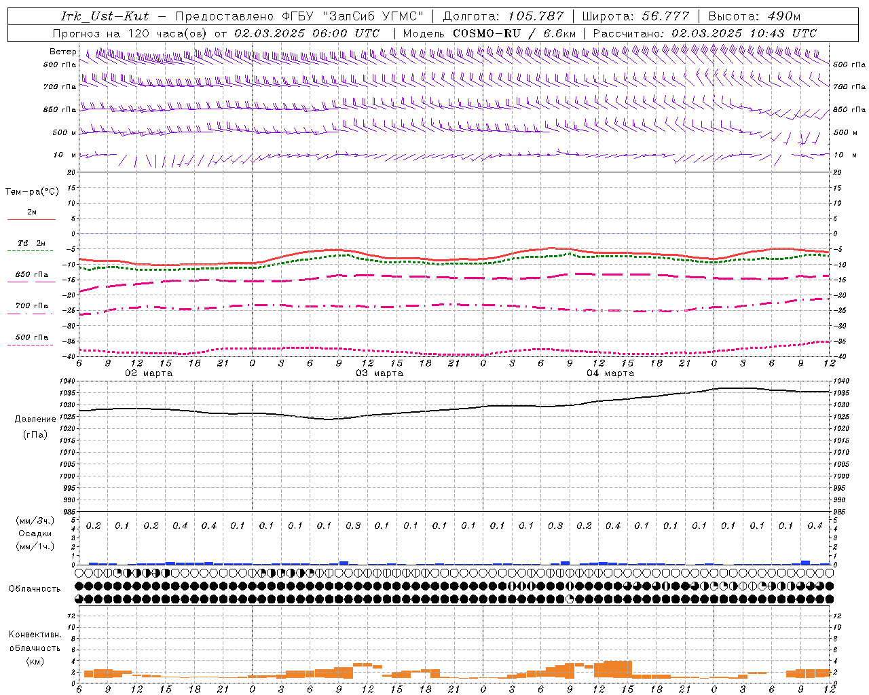Click the Модель COSMO-RU / 6.6км label
This screenshot has height=695, width=869.
tap(489, 33)
